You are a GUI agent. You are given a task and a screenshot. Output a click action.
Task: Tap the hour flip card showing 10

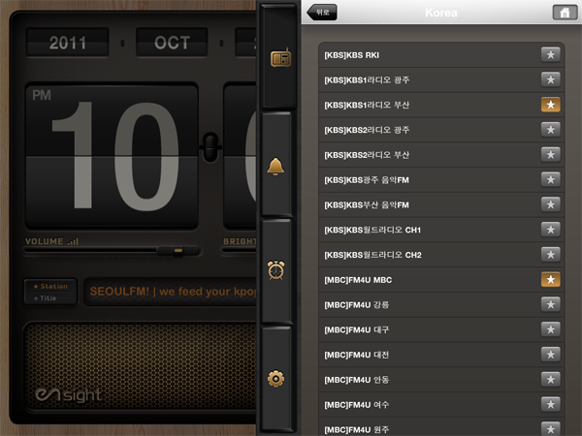click(x=112, y=156)
